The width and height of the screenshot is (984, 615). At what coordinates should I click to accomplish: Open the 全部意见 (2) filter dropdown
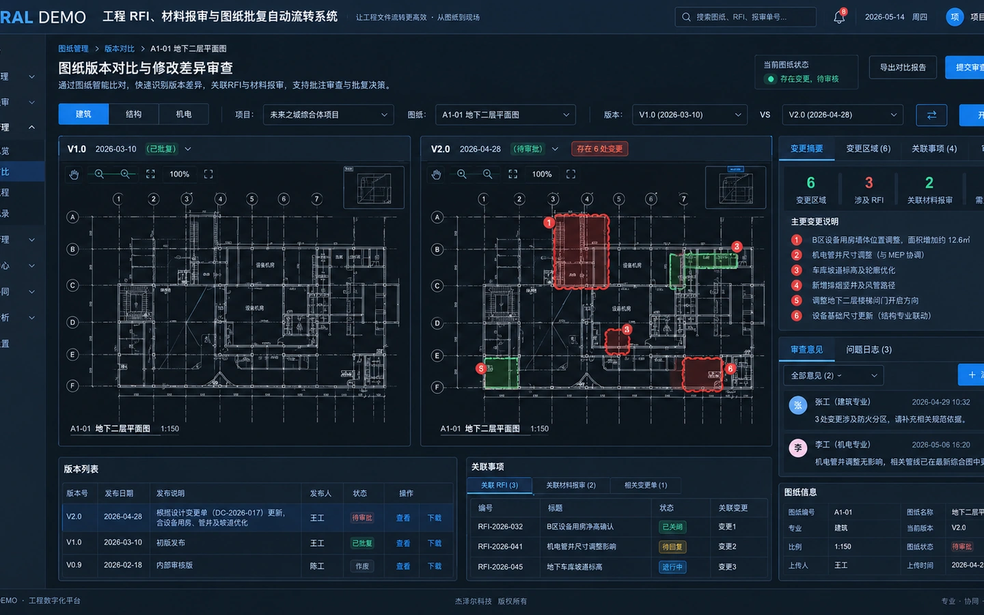(834, 375)
